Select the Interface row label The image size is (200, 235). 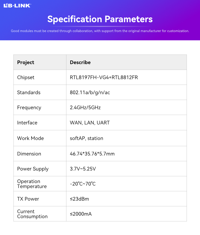[27, 123]
